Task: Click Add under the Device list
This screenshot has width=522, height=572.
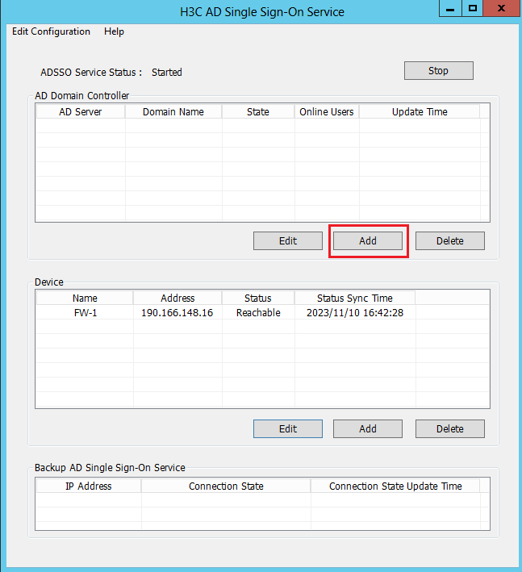Action: point(368,429)
